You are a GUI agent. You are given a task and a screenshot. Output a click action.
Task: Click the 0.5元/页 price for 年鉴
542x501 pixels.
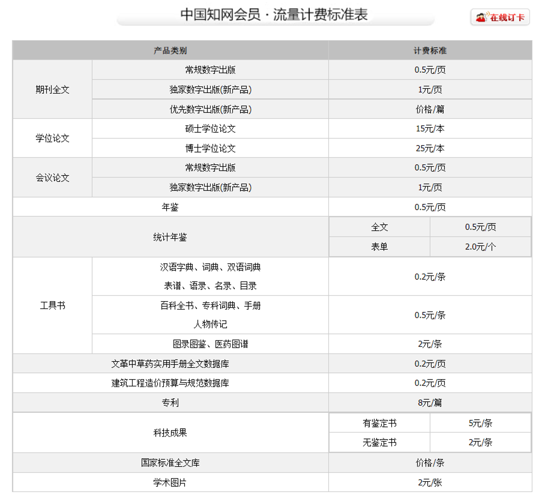430,207
